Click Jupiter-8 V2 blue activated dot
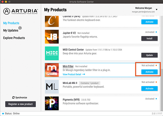 pos(156,32)
